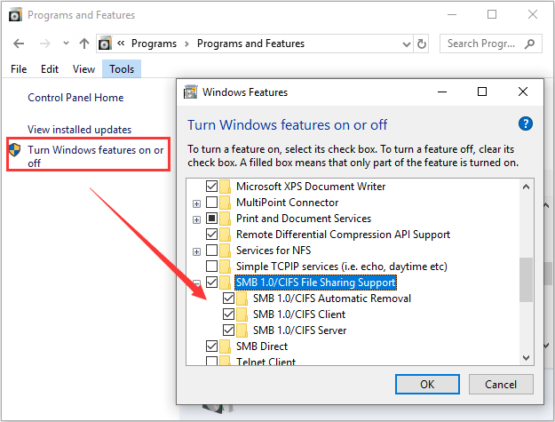
Task: Open Control Panel Home link
Action: click(75, 98)
